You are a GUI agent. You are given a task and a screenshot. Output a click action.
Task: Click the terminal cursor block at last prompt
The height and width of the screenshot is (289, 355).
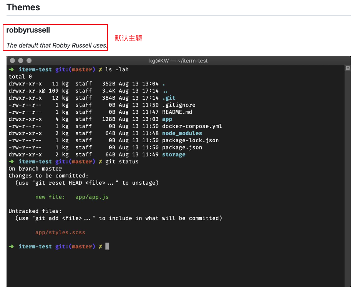tap(107, 246)
